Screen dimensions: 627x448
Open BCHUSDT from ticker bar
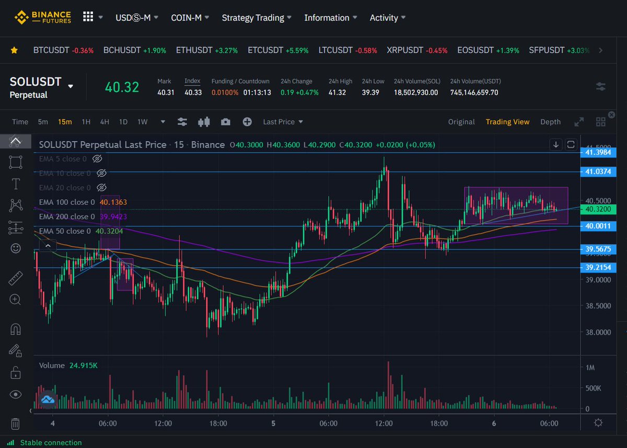point(135,50)
